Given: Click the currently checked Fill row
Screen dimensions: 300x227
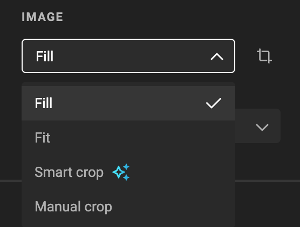Looking at the screenshot, I should pyautogui.click(x=128, y=103).
